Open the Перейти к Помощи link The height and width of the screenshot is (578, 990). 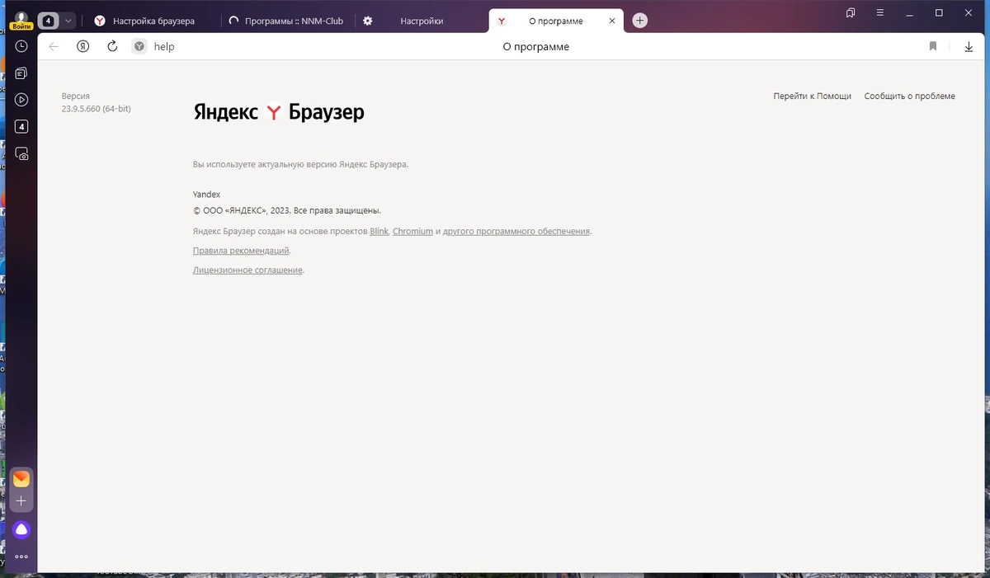(x=812, y=96)
